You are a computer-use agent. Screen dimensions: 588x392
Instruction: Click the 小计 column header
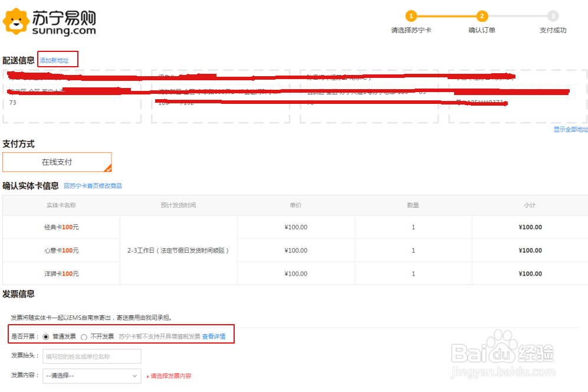click(530, 205)
